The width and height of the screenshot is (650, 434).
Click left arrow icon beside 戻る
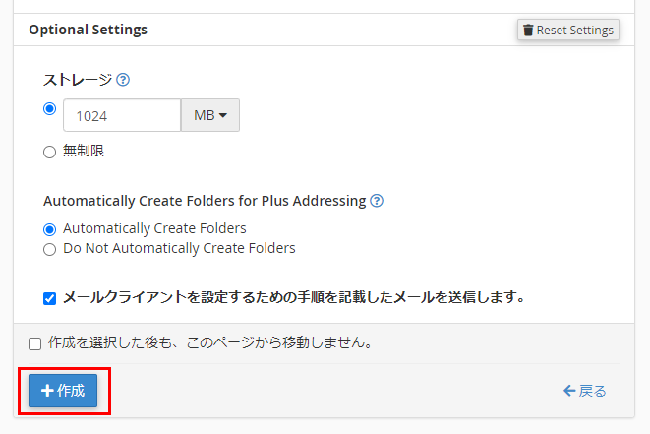click(x=568, y=391)
